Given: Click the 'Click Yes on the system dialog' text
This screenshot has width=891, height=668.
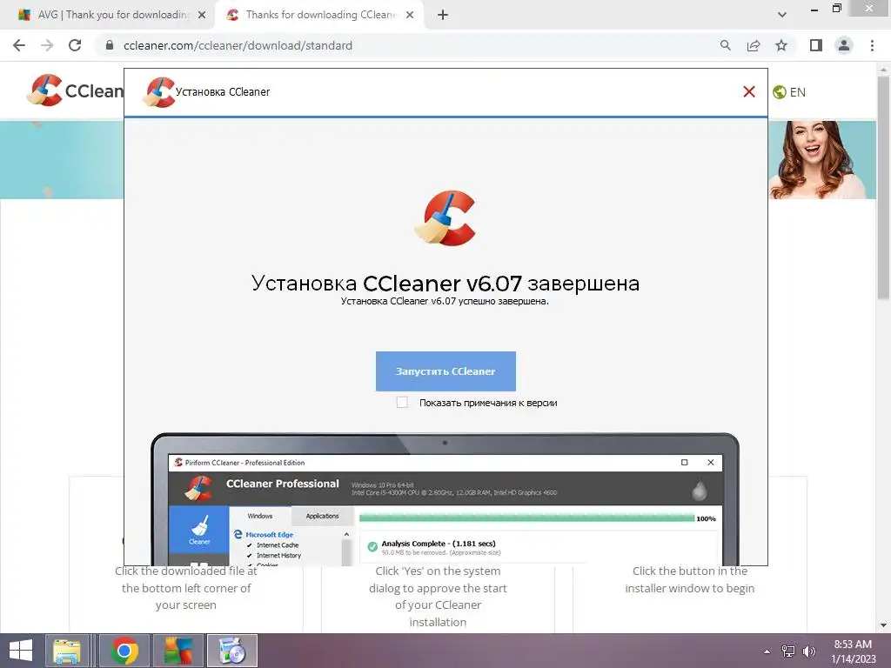Looking at the screenshot, I should 439,597.
